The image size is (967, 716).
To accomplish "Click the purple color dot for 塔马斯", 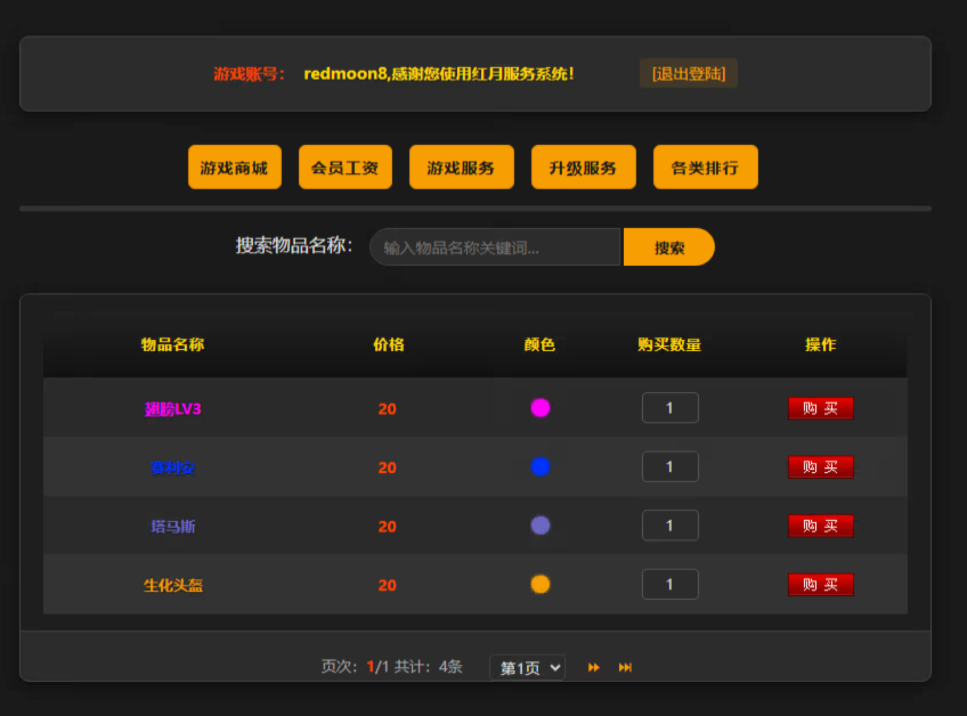I will pyautogui.click(x=539, y=526).
